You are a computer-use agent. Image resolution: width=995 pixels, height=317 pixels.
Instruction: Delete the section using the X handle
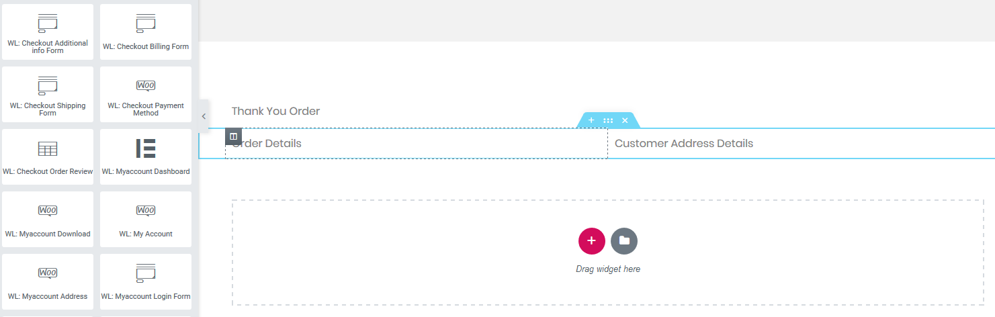click(x=625, y=120)
